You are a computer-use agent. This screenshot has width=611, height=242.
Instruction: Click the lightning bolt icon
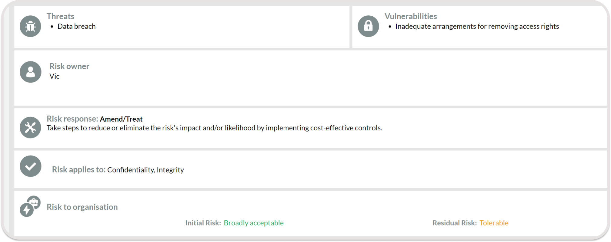click(27, 210)
